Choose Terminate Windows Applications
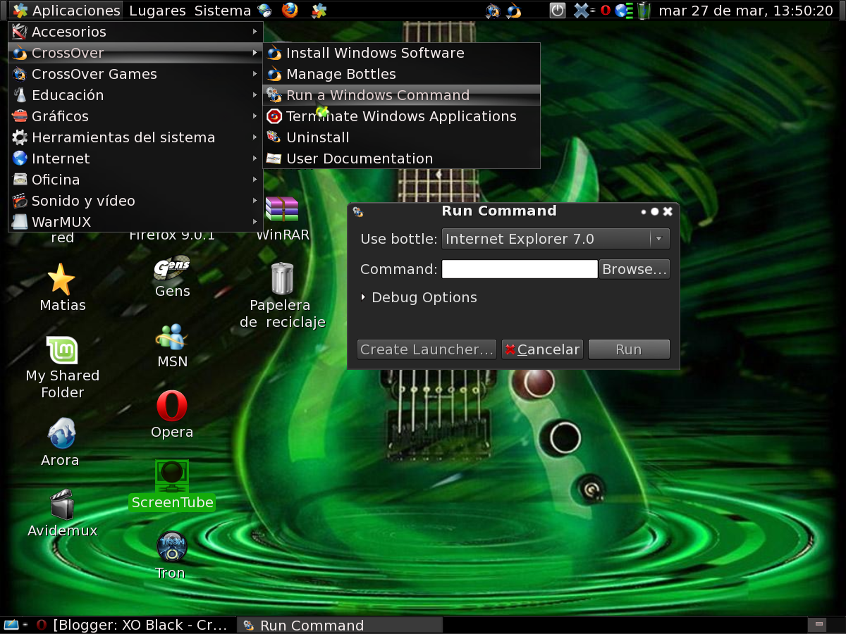The width and height of the screenshot is (846, 634). coord(401,116)
